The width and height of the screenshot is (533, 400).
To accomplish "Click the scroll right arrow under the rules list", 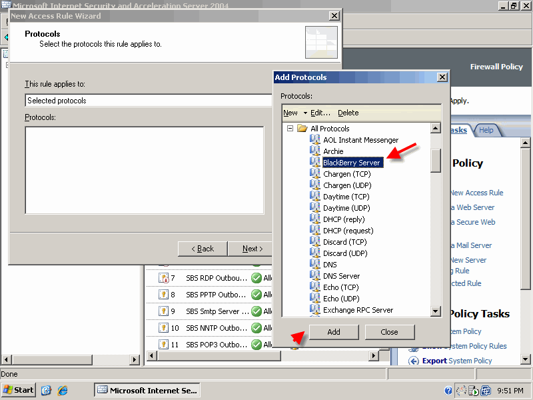I will 374,356.
